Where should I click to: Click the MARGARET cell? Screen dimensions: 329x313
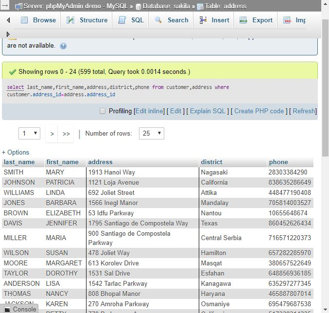[65, 263]
